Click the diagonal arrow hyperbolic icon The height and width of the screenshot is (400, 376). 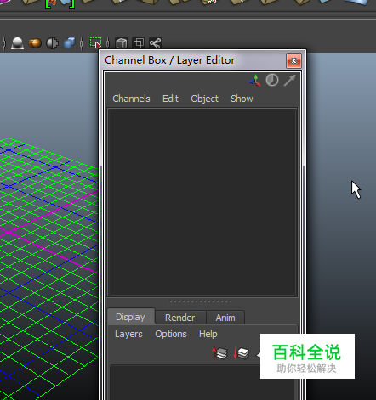(x=289, y=81)
